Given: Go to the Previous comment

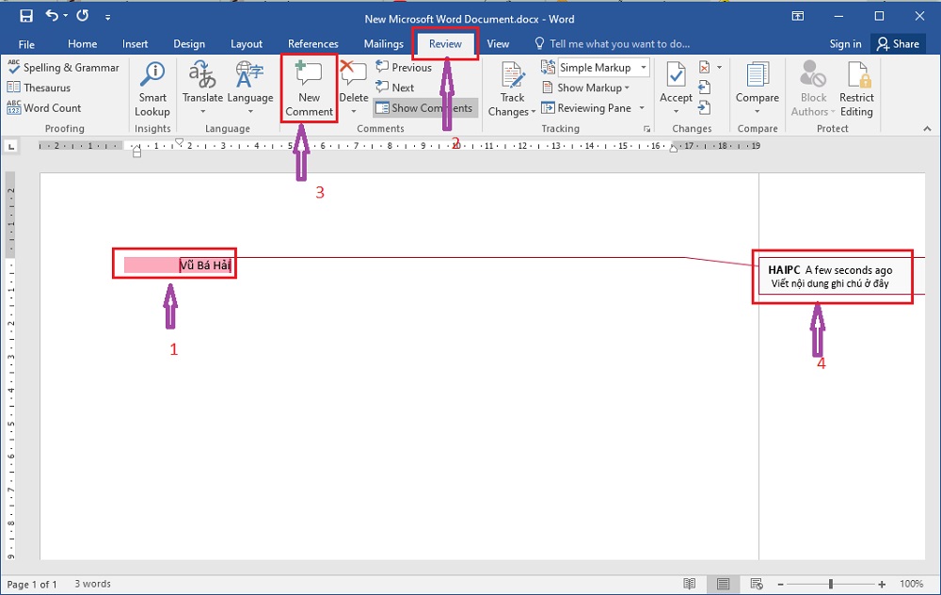Looking at the screenshot, I should (403, 68).
